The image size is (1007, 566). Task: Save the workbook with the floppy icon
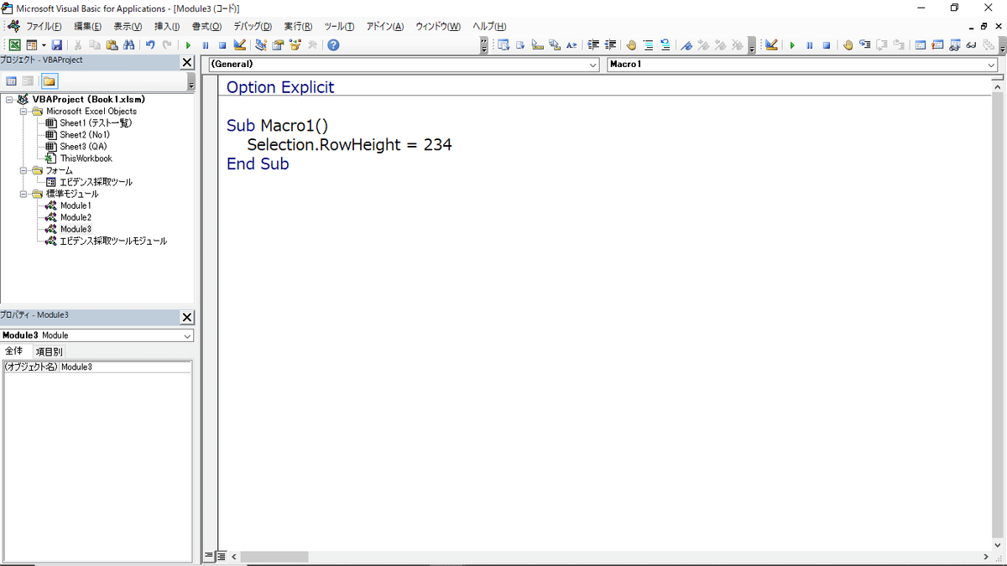point(56,45)
